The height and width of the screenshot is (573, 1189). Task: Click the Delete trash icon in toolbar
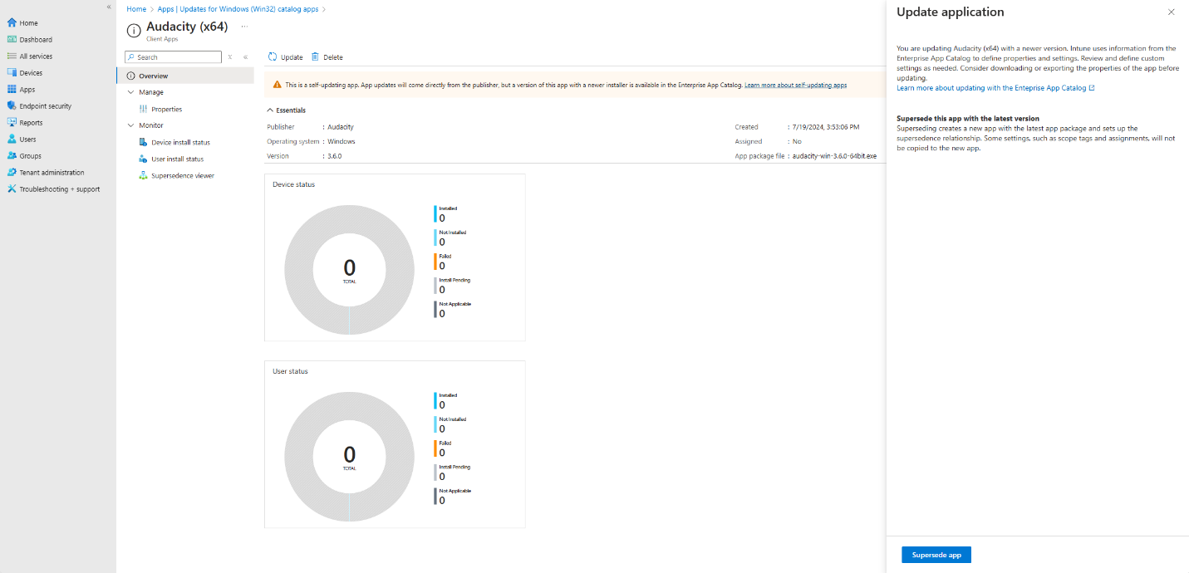[315, 57]
